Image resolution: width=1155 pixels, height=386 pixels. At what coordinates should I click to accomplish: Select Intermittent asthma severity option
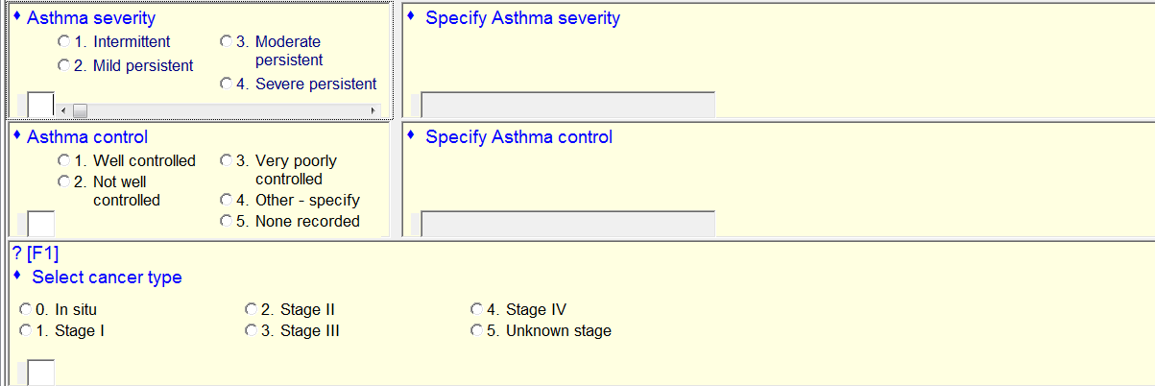point(63,42)
